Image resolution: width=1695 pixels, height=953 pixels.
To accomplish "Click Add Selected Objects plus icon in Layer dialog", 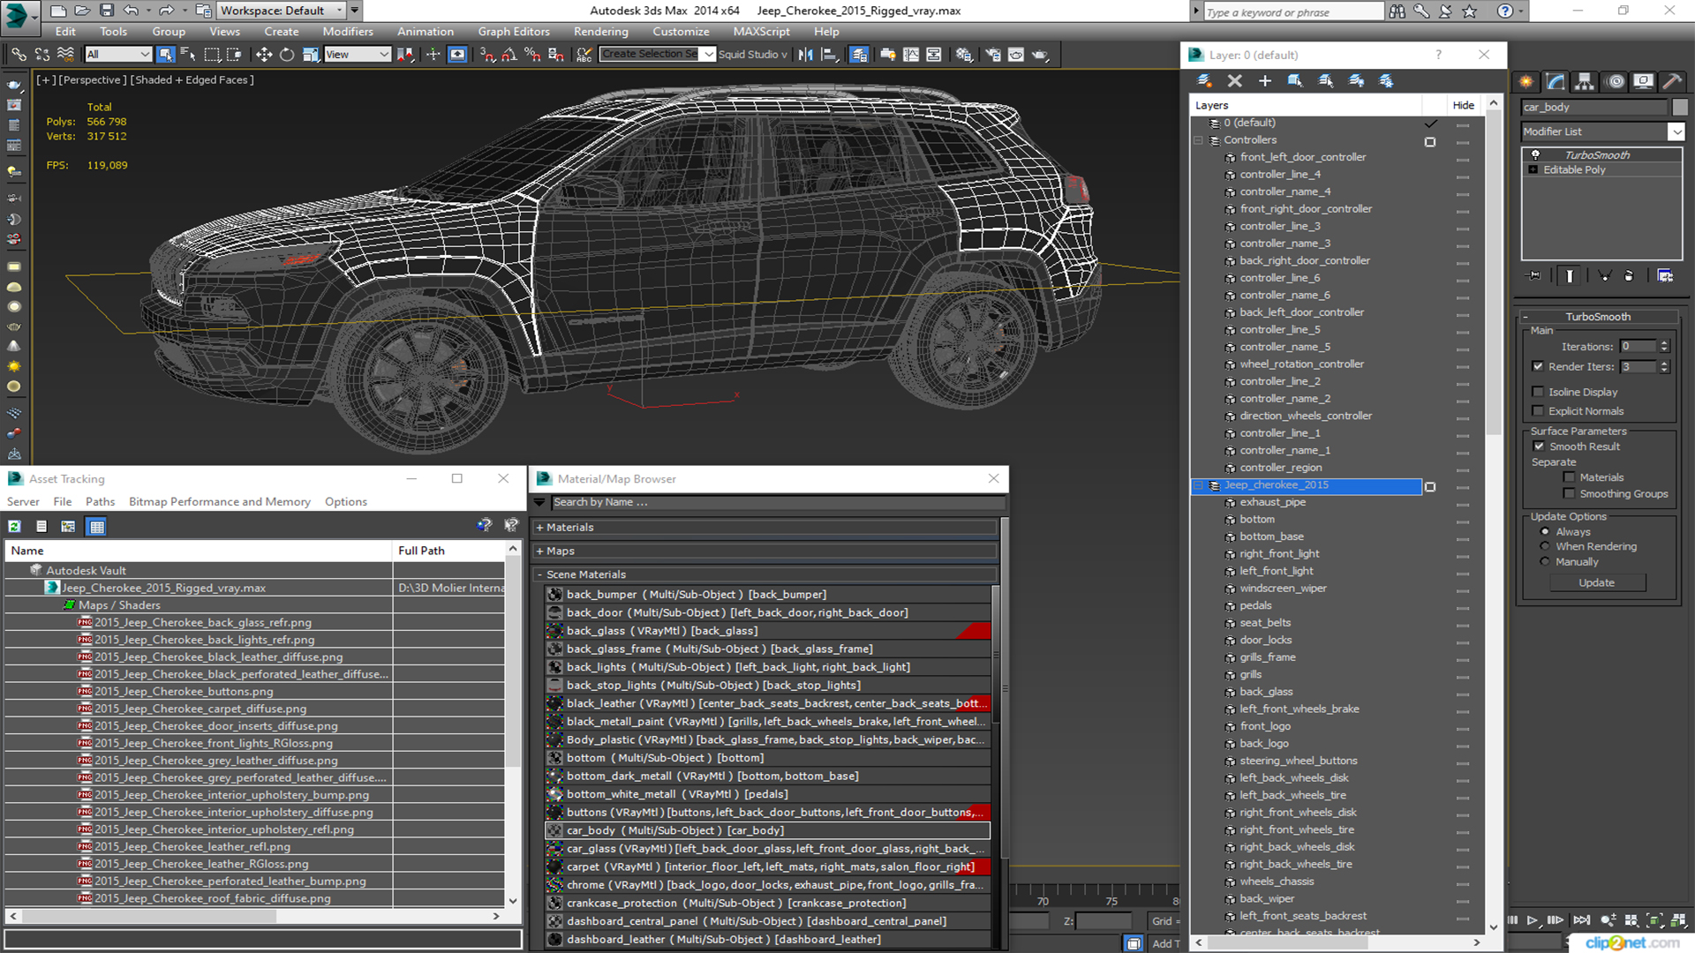I will (1264, 80).
